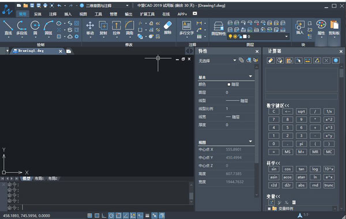The width and height of the screenshot is (346, 219).
Task: Collapse the 数字键区 number pad section
Action: click(277, 105)
